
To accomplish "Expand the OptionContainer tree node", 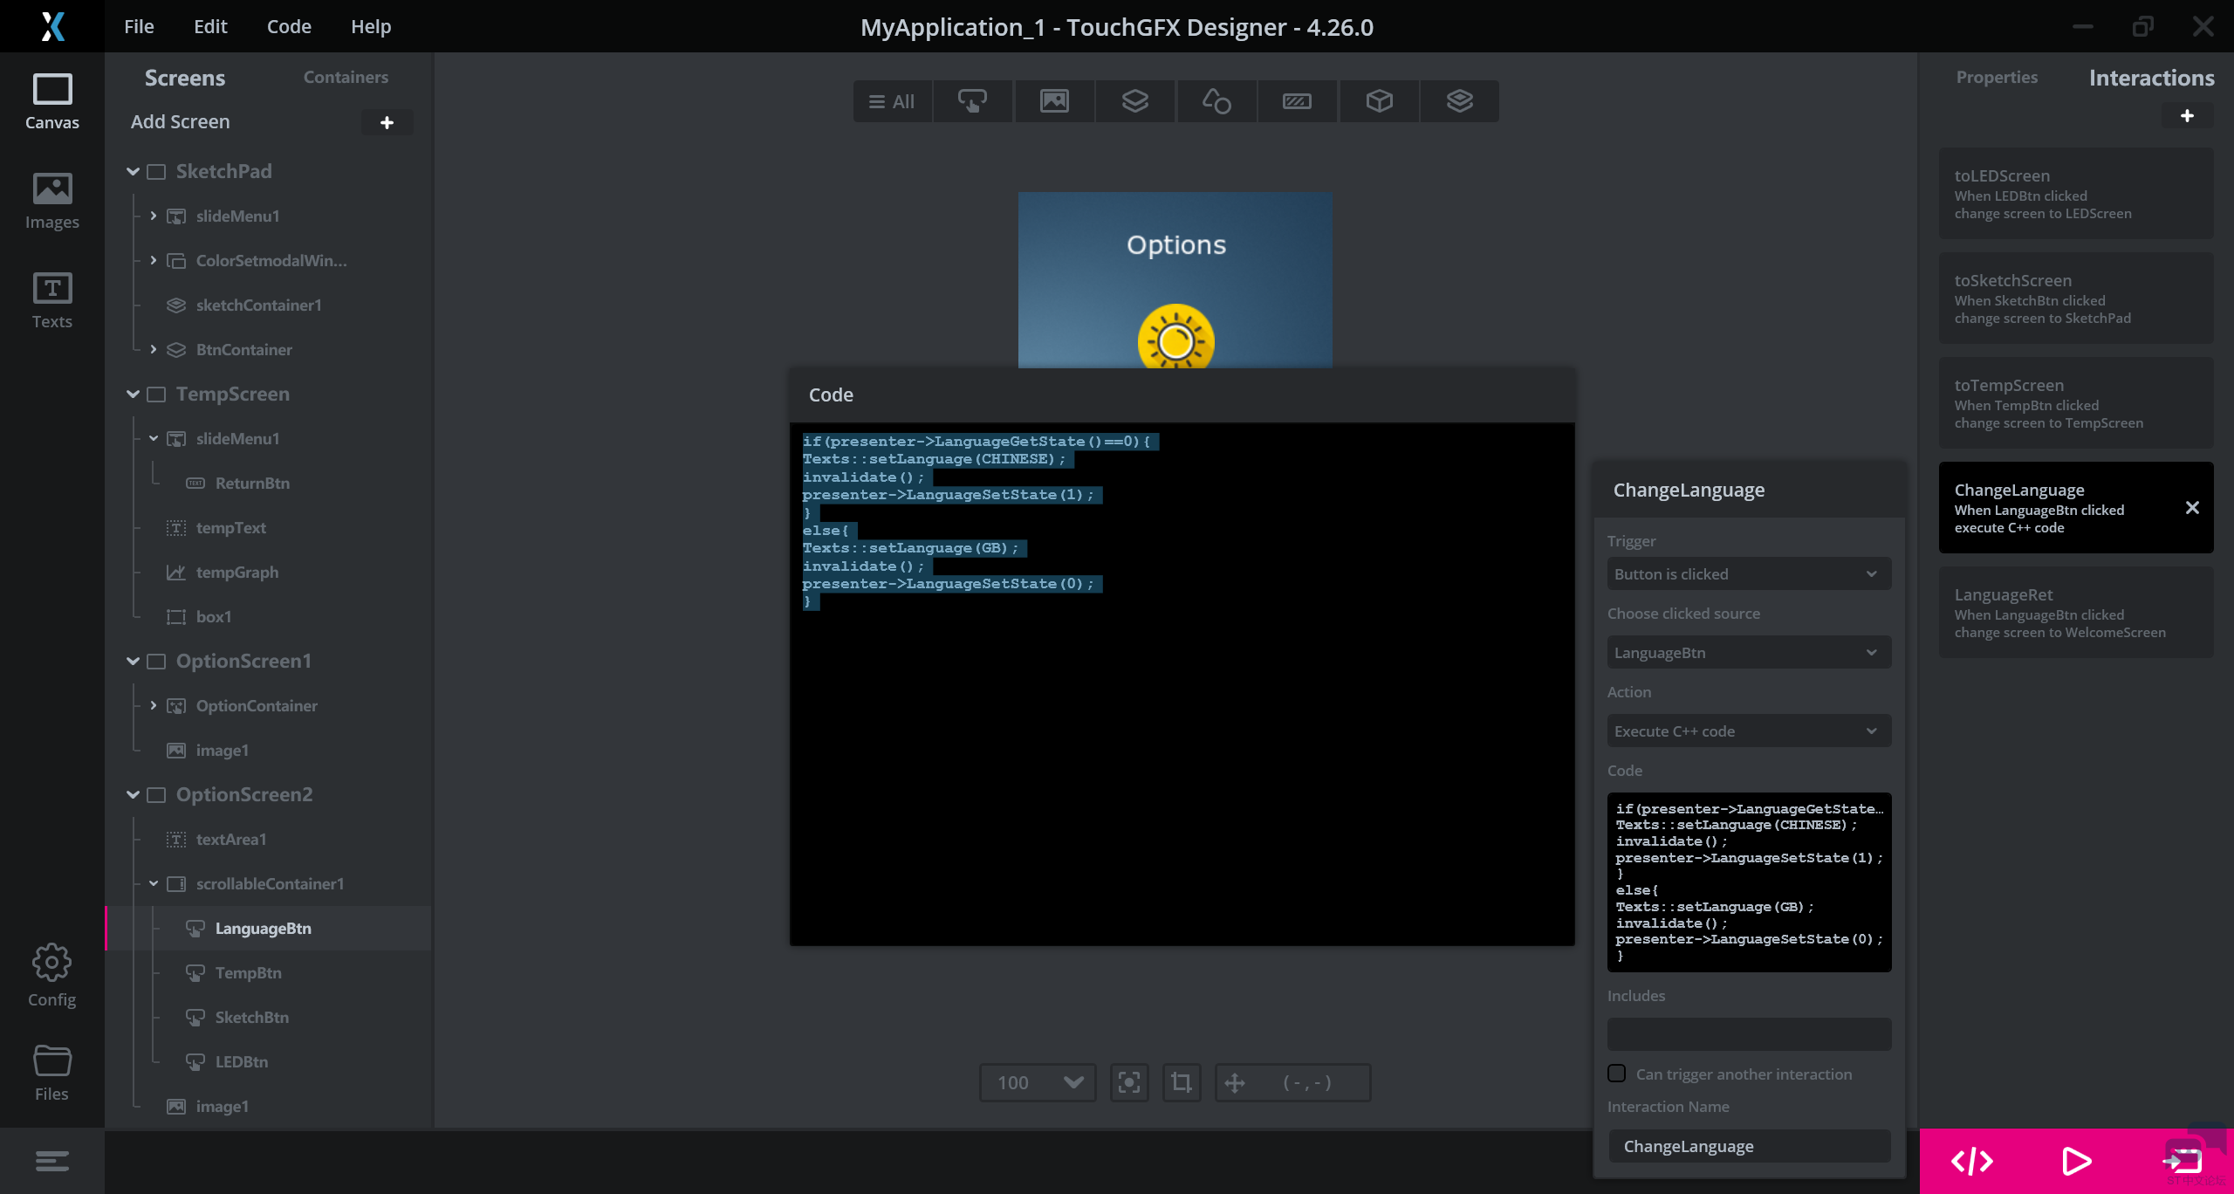I will (154, 705).
